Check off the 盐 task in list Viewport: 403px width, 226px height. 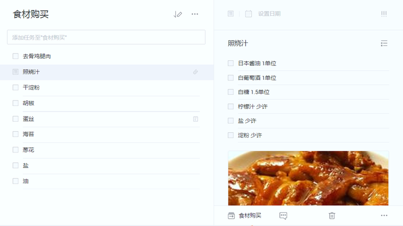click(x=16, y=165)
